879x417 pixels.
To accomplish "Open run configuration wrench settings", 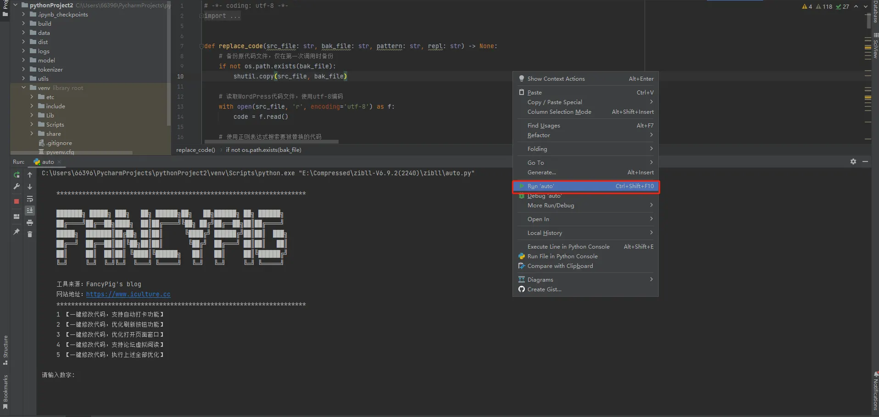I will pos(17,186).
